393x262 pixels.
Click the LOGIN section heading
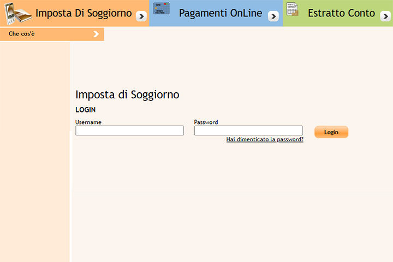[x=86, y=110]
